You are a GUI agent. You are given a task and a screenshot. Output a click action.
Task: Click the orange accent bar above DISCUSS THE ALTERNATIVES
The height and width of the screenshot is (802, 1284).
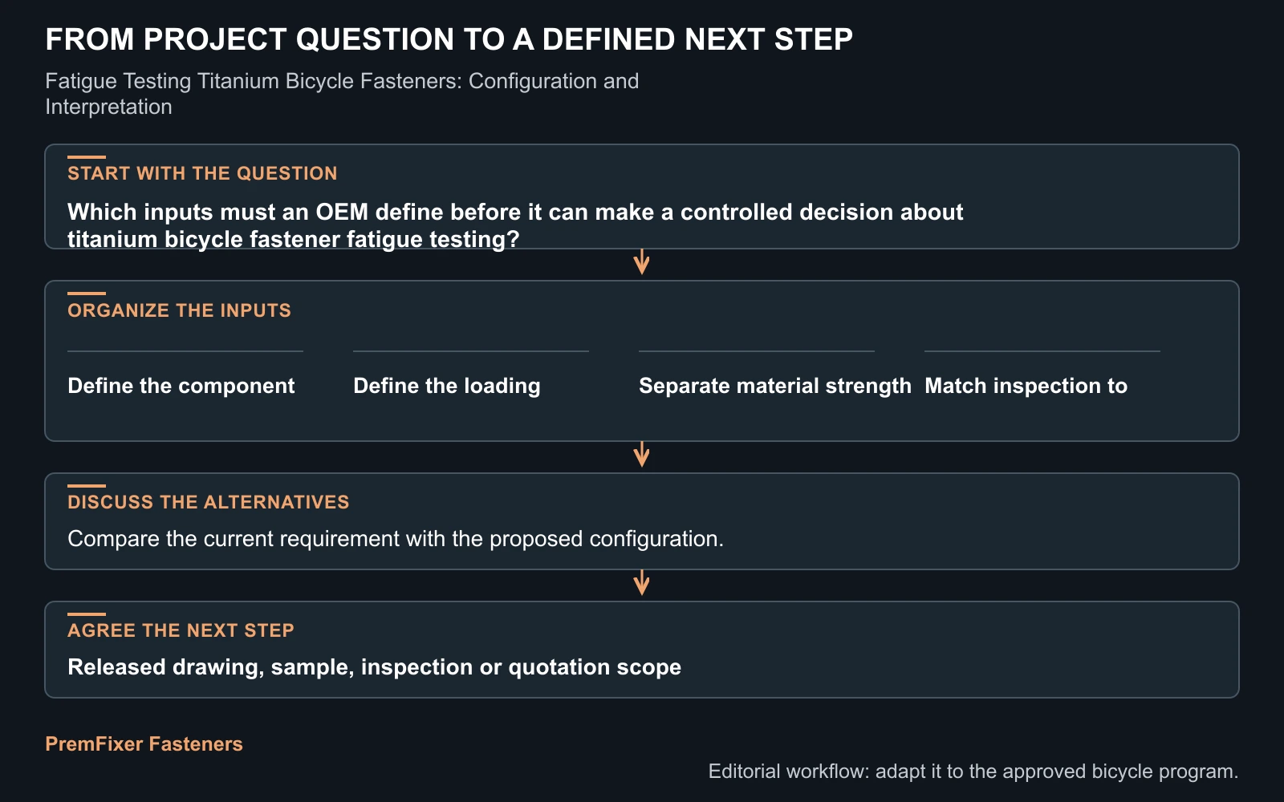pyautogui.click(x=87, y=486)
